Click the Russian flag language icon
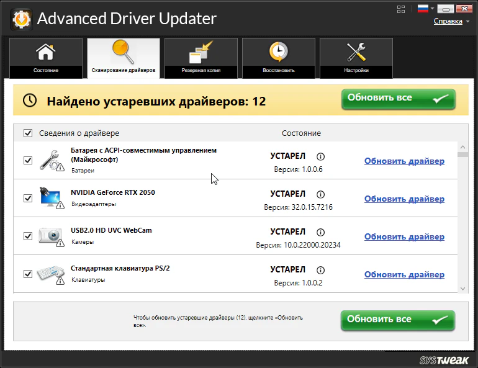The width and height of the screenshot is (478, 368). coord(423,9)
